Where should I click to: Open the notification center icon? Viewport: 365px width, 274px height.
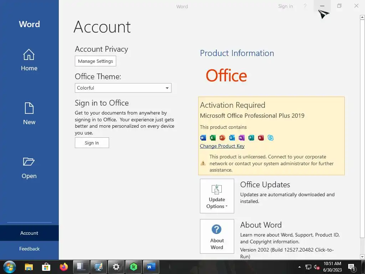click(x=352, y=267)
